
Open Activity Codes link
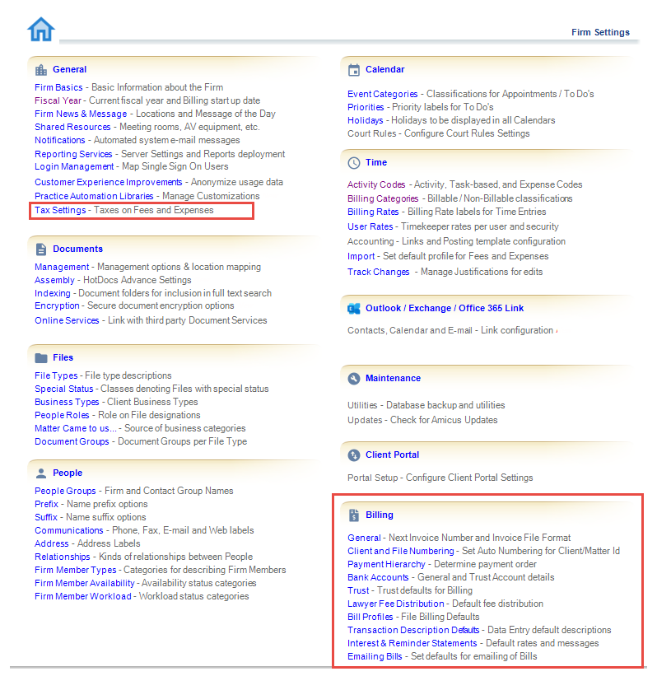click(x=376, y=184)
